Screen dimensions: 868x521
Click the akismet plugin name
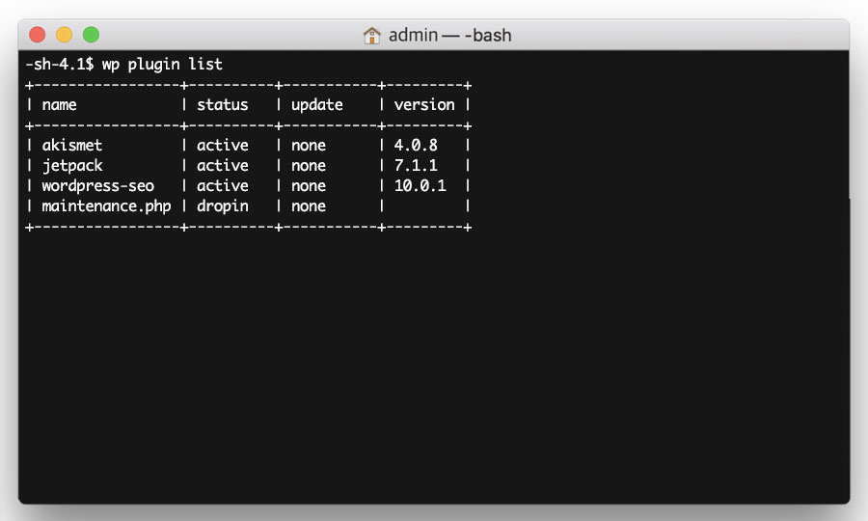tap(72, 145)
